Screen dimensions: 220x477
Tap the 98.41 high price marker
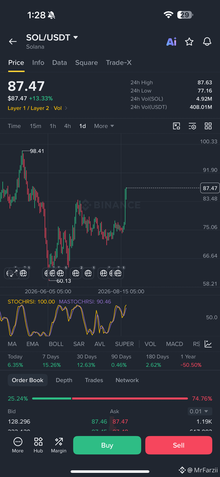coord(37,151)
